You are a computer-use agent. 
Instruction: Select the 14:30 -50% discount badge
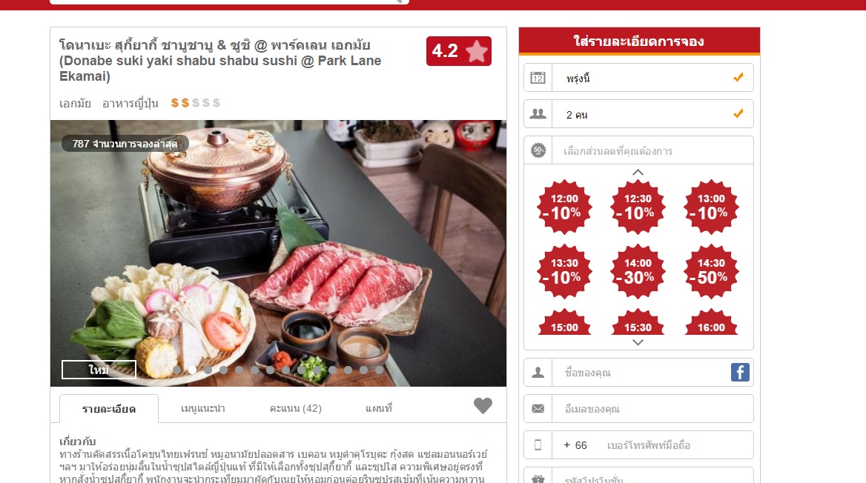(711, 271)
